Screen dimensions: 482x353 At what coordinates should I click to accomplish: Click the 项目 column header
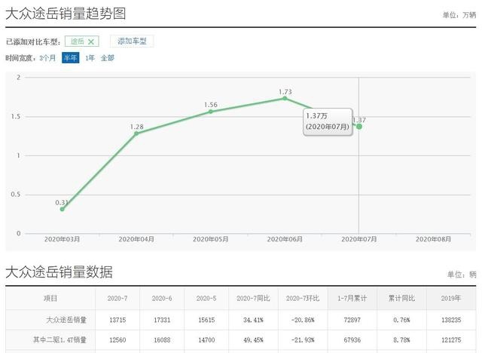(50, 298)
